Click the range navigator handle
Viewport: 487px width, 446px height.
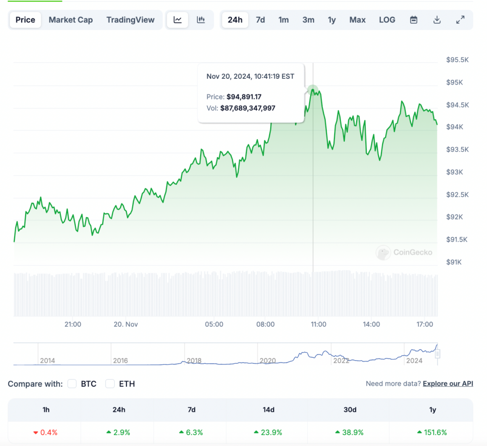pos(438,354)
